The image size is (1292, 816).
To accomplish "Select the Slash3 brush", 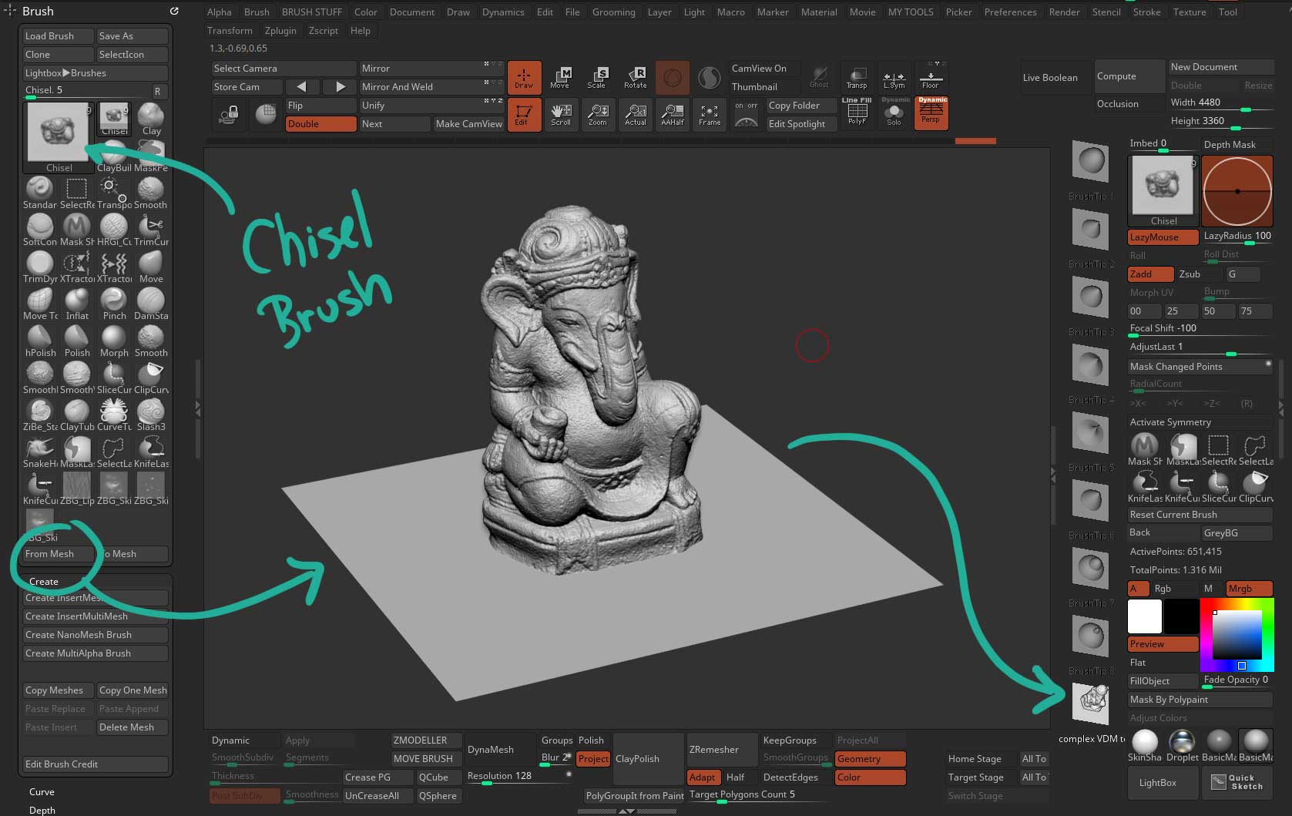I will 150,415.
